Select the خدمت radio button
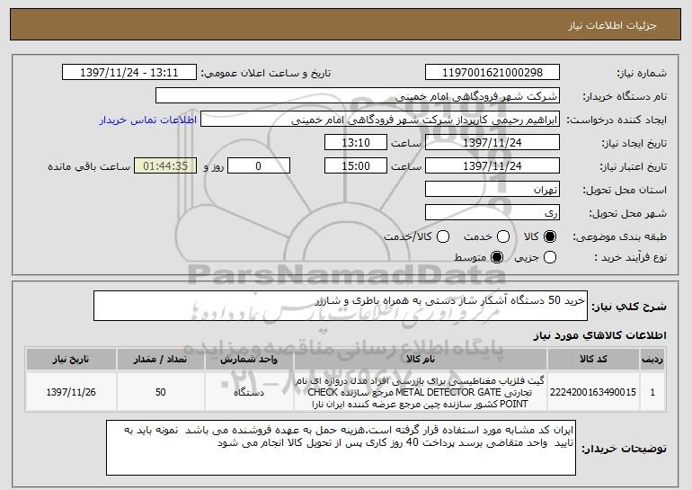 503,236
